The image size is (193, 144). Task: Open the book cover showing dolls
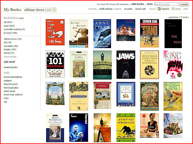tap(126, 30)
